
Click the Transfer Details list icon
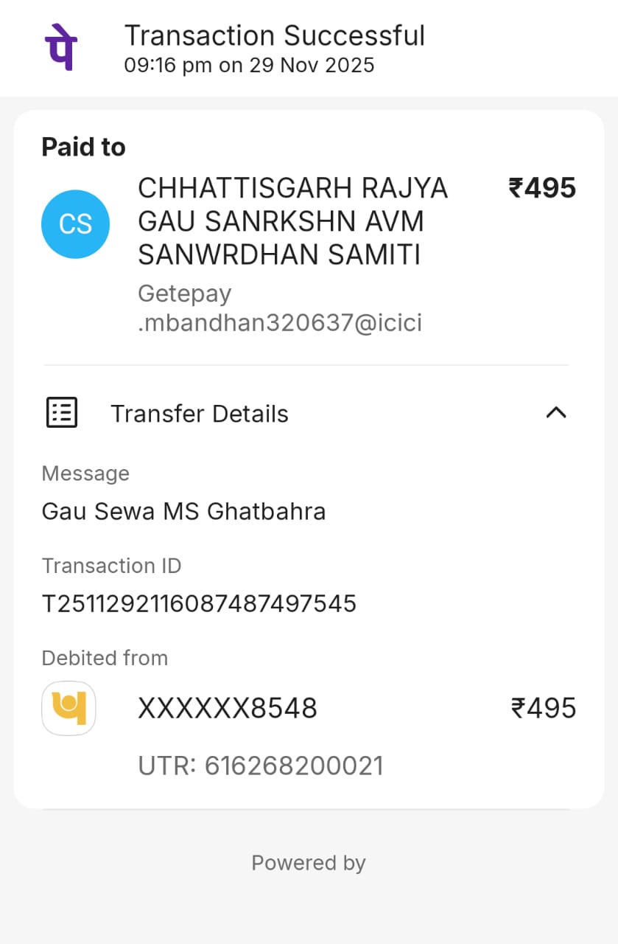[x=62, y=413]
